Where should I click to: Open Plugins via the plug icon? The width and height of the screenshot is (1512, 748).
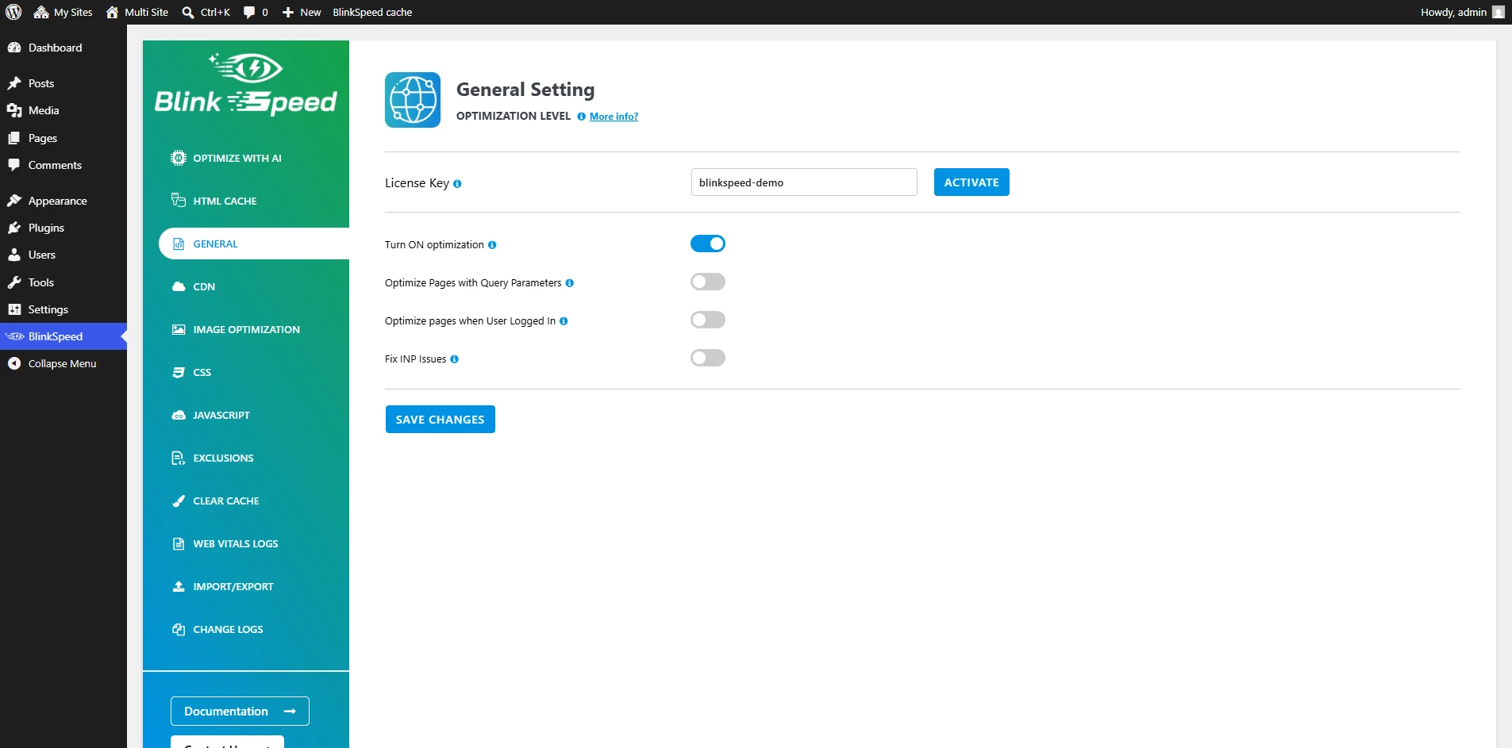point(14,228)
